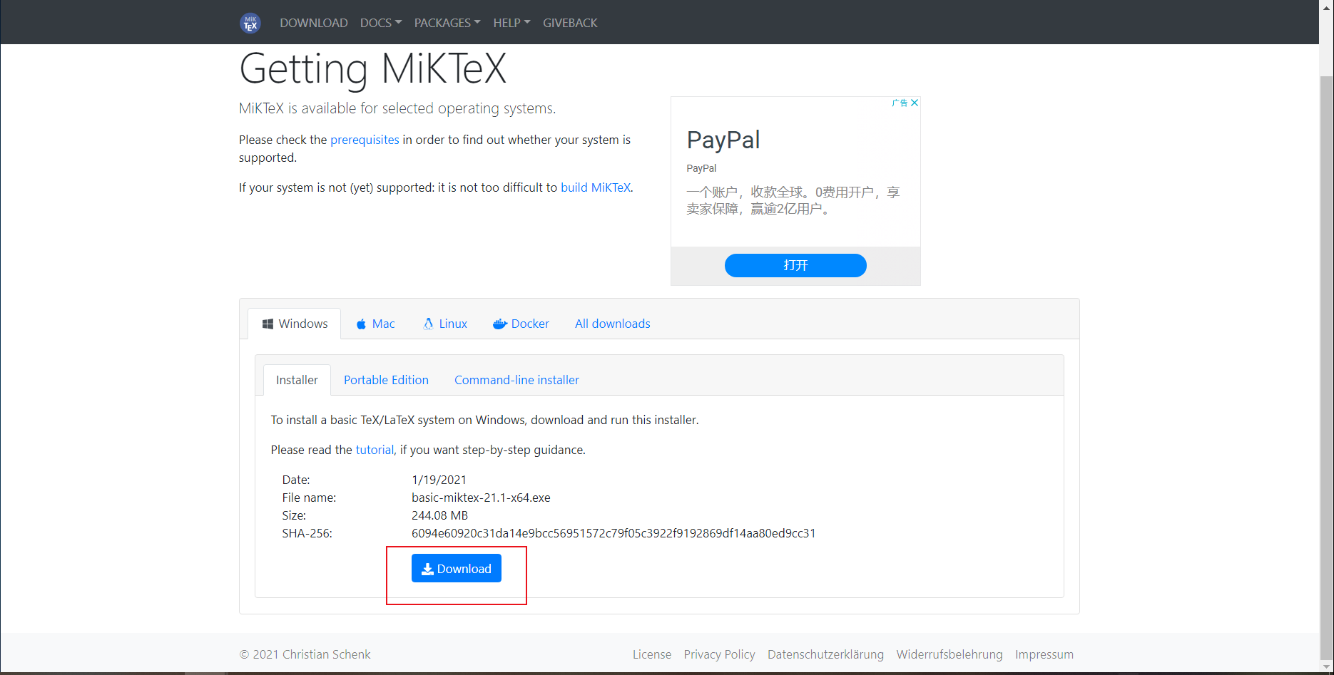Screen dimensions: 1334x675
Task: Switch to Portable Edition sub-tab
Action: pos(386,380)
